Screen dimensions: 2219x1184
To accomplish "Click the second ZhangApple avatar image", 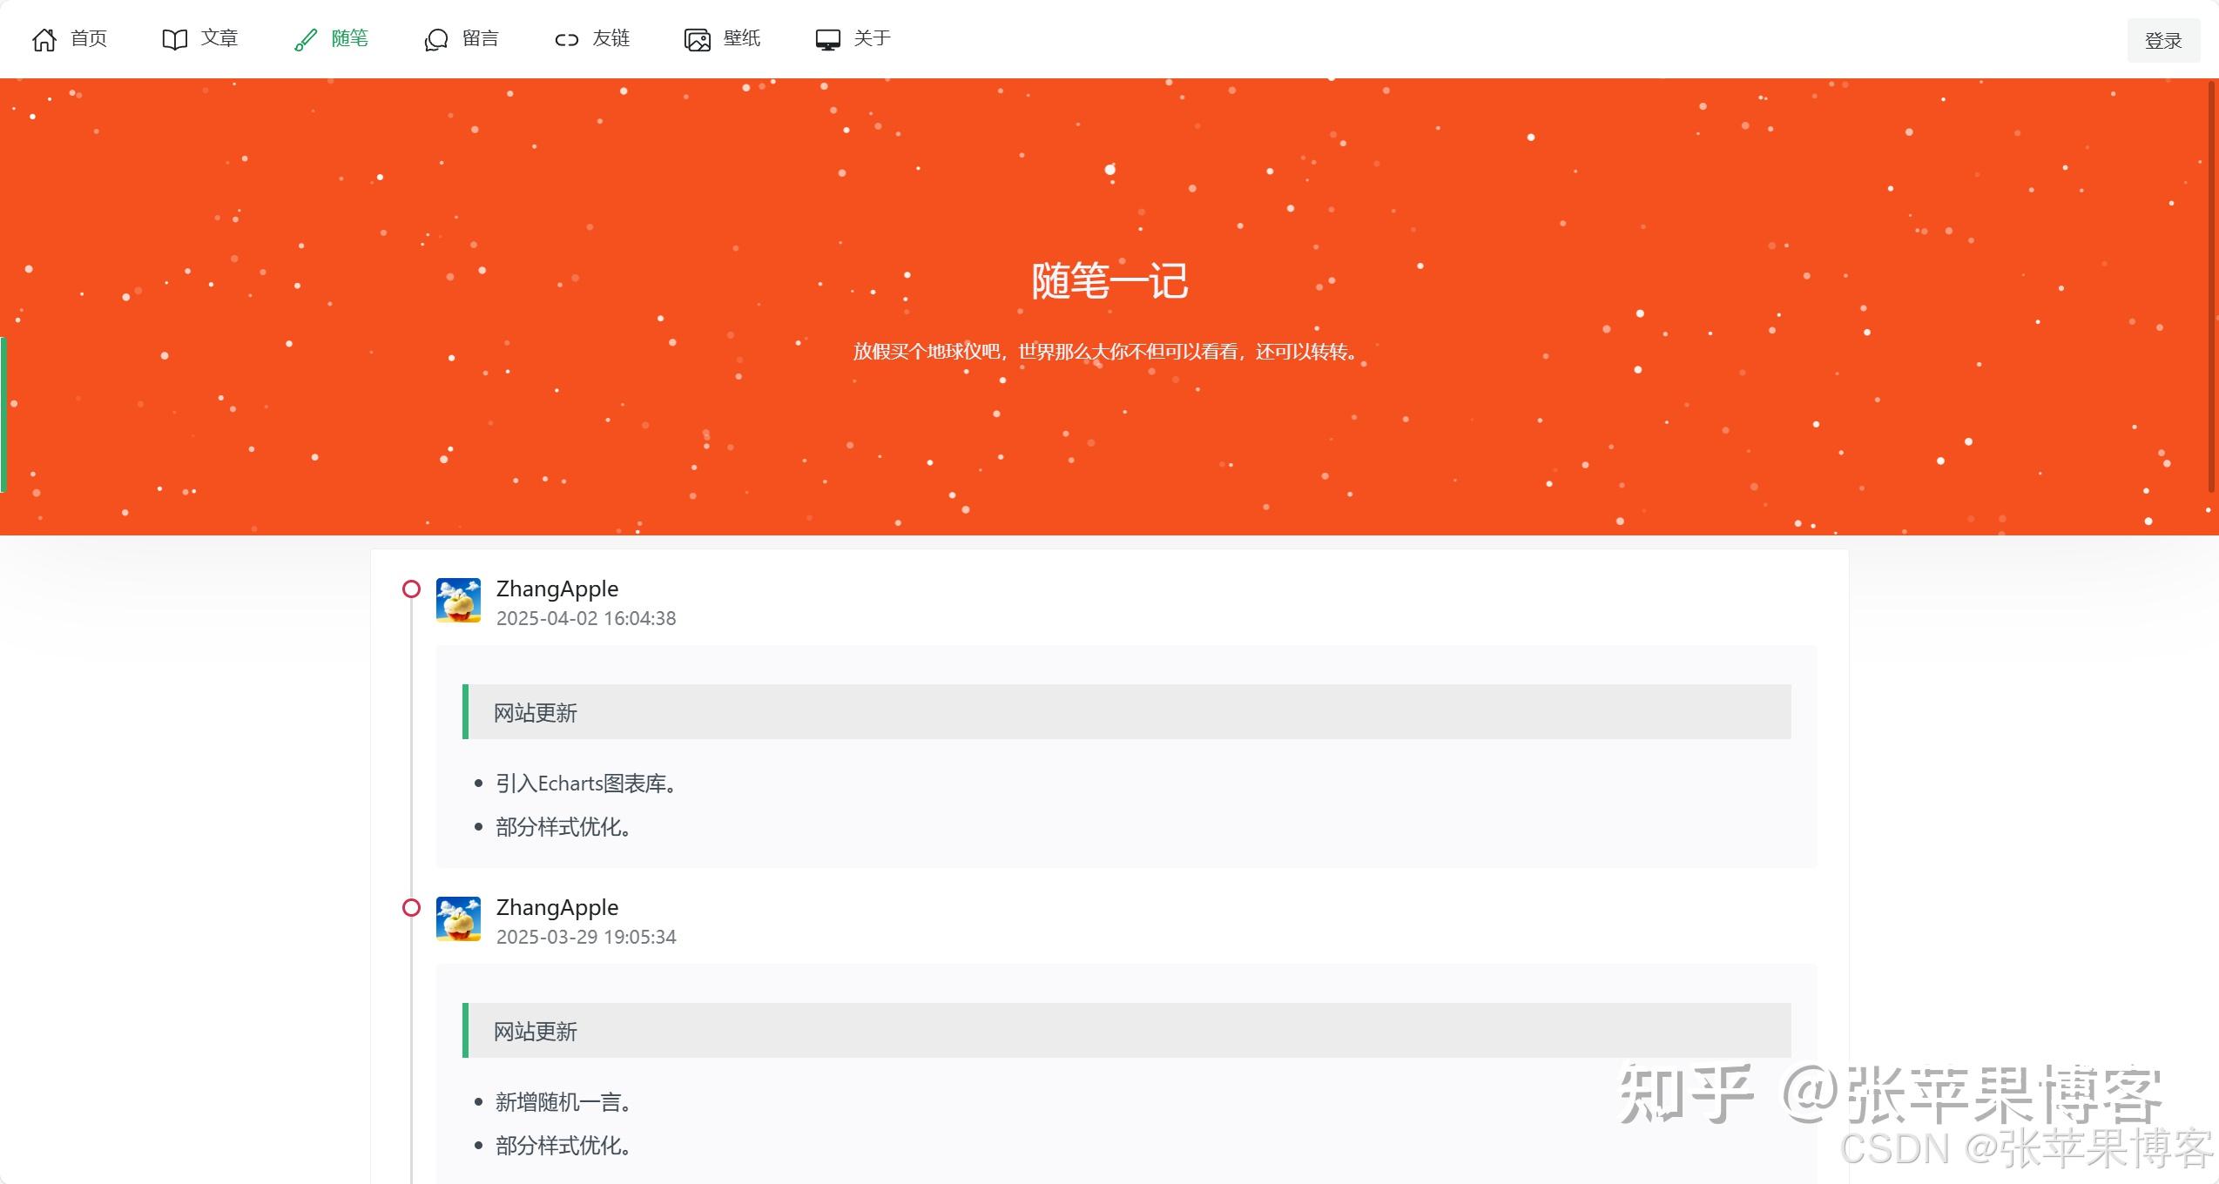I will point(458,918).
